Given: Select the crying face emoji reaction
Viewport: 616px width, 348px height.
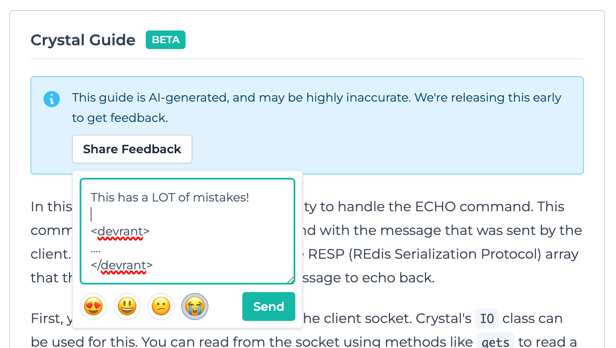Looking at the screenshot, I should pyautogui.click(x=195, y=307).
